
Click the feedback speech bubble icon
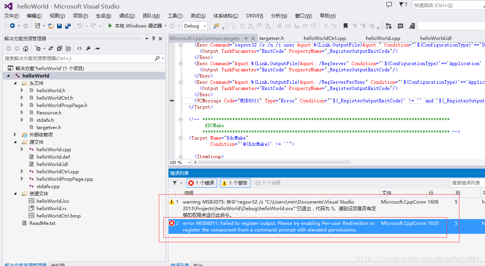389,5
